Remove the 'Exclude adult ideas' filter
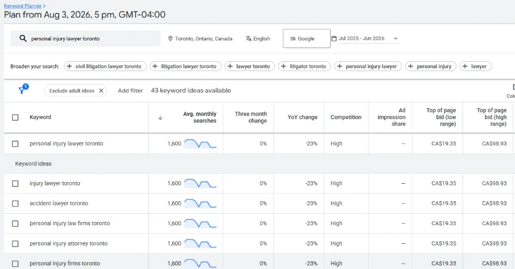Viewport: 515px width, 269px height. tap(101, 91)
